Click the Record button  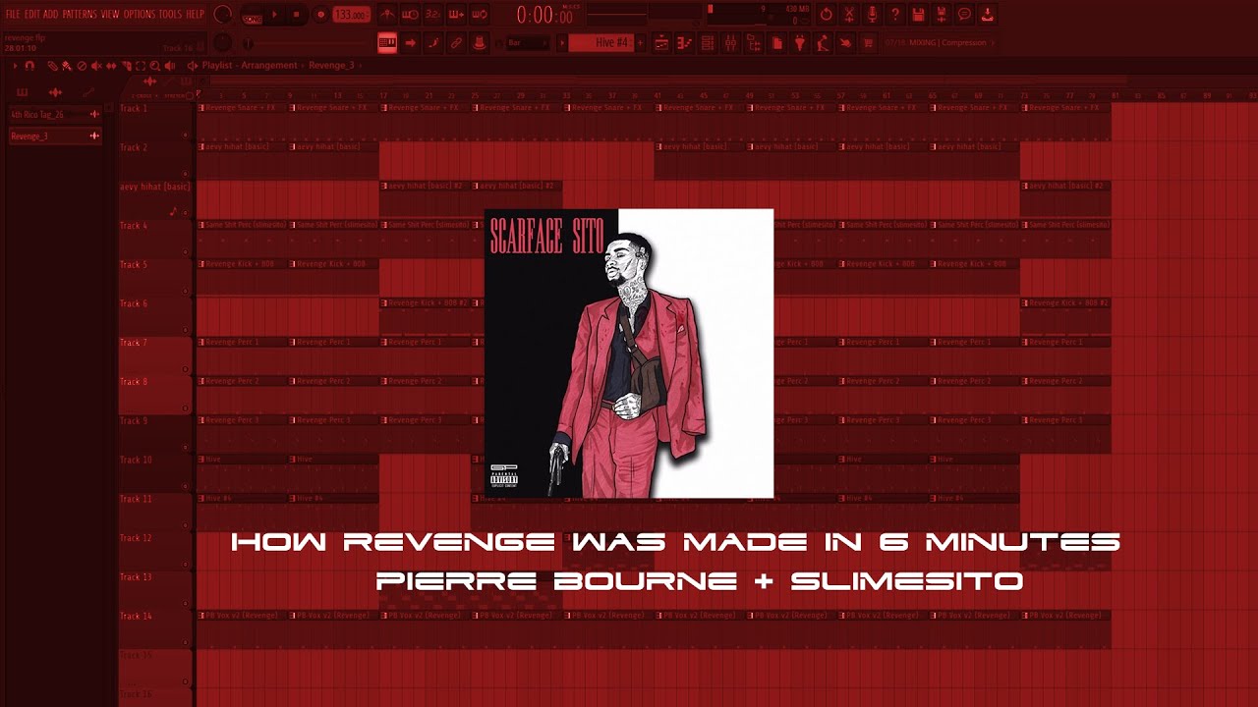pos(320,15)
